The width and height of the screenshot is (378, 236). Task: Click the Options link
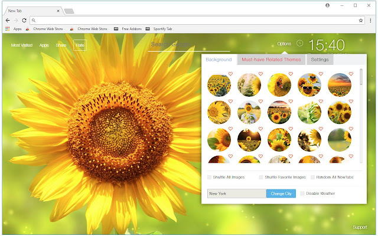tap(284, 44)
